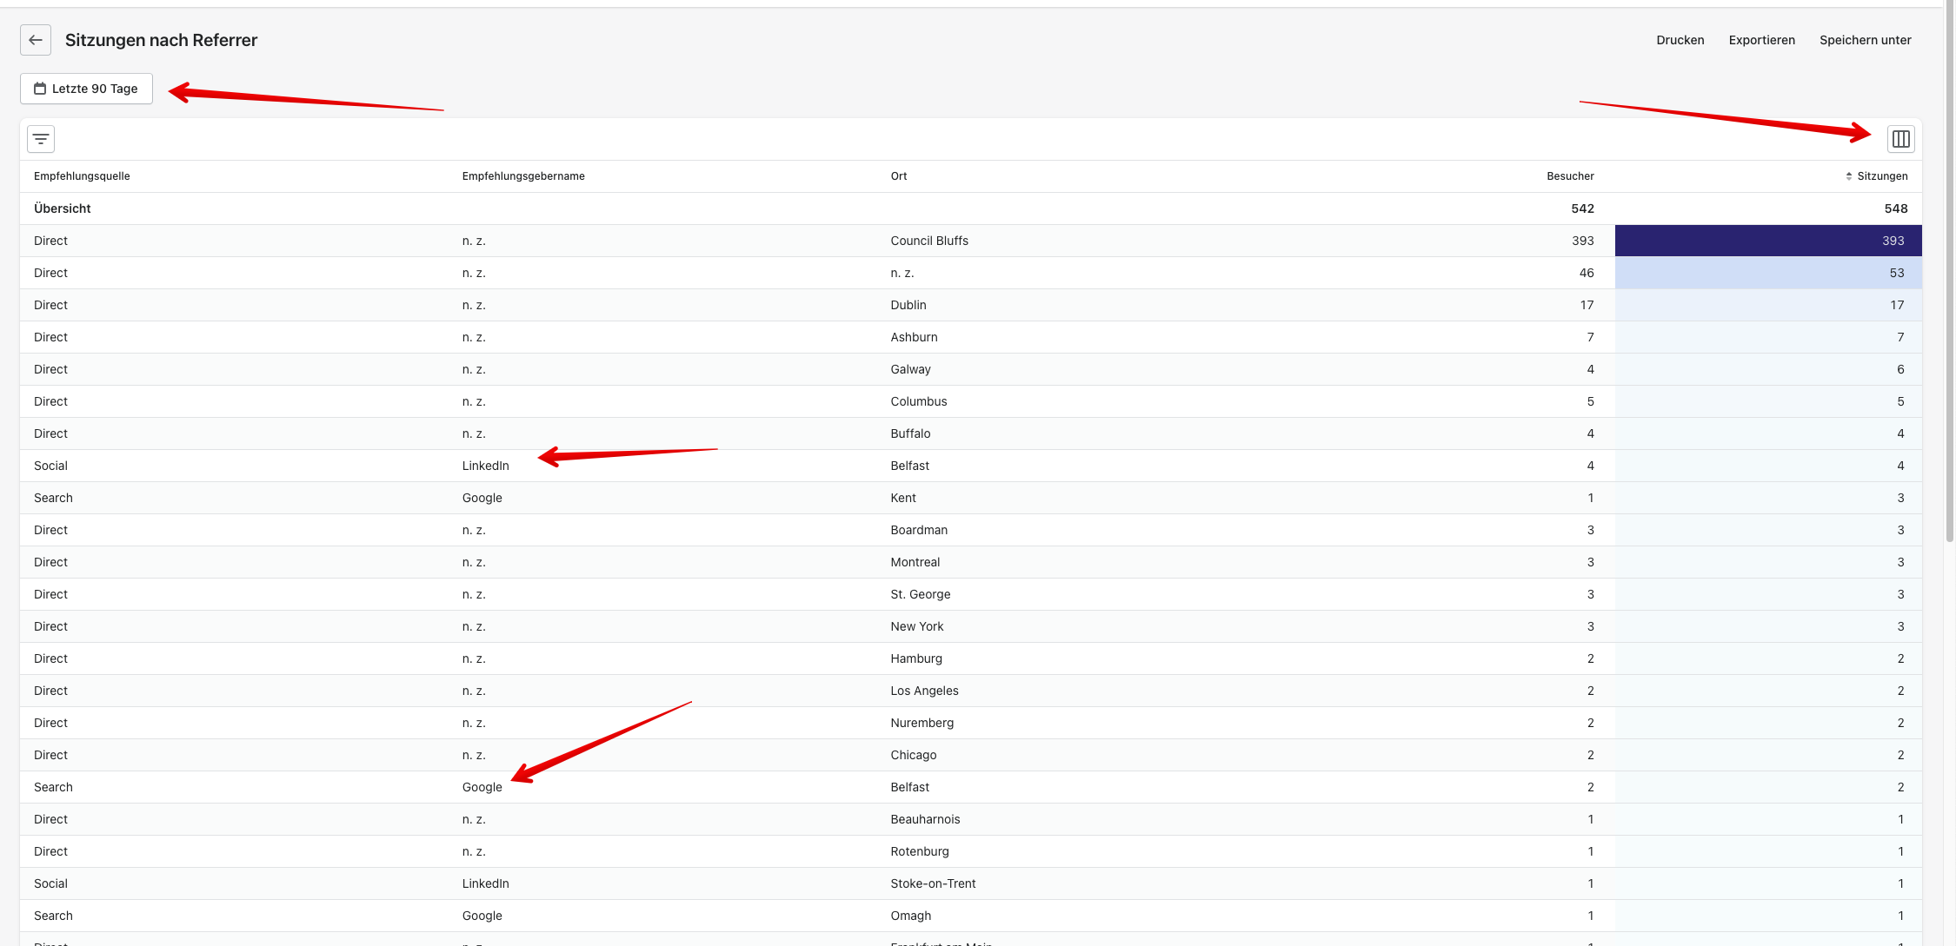This screenshot has width=1956, height=946.
Task: Click the back arrow button
Action: 36,40
